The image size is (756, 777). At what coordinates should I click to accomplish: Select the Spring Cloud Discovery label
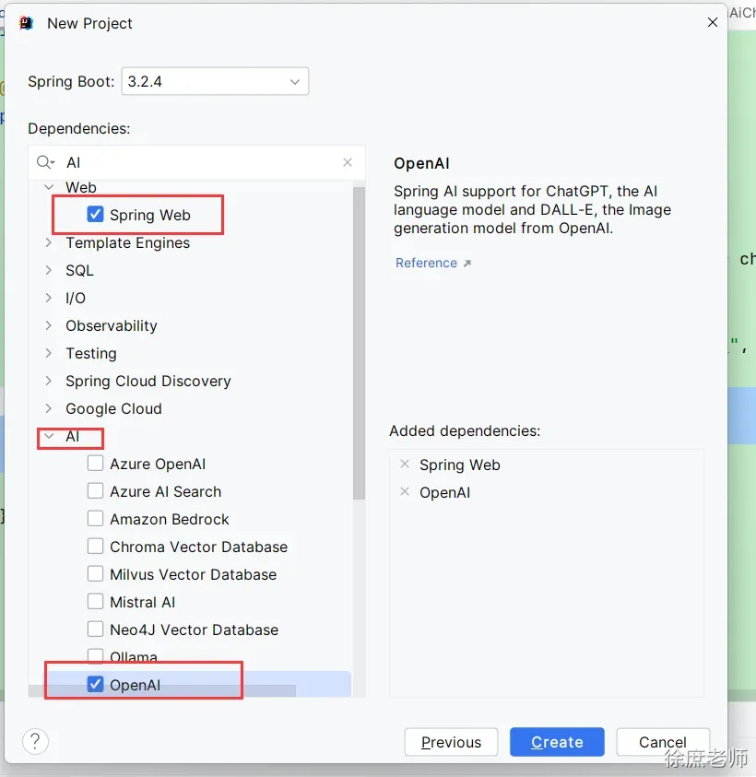click(148, 381)
